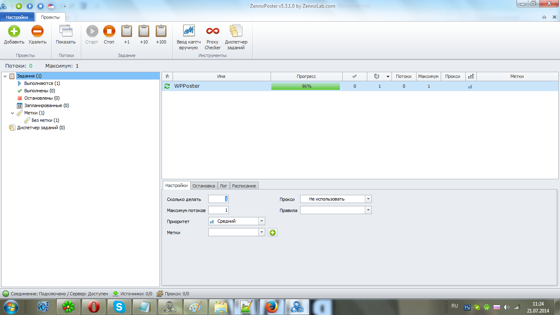Click the green add icon in the title bar

pyautogui.click(x=19, y=6)
